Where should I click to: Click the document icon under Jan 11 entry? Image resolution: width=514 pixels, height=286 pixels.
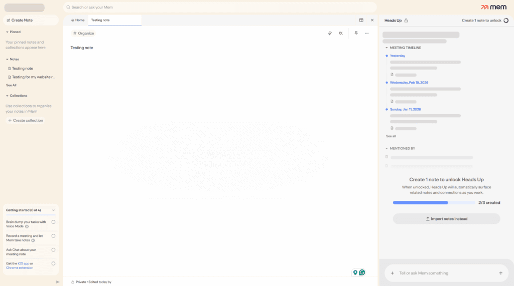click(392, 128)
